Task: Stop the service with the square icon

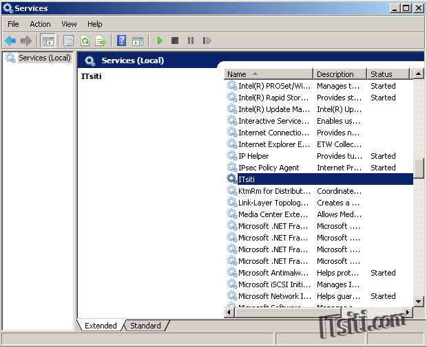Action: pos(175,41)
